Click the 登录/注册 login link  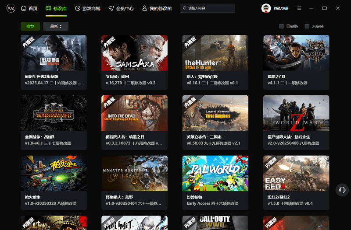tap(281, 8)
